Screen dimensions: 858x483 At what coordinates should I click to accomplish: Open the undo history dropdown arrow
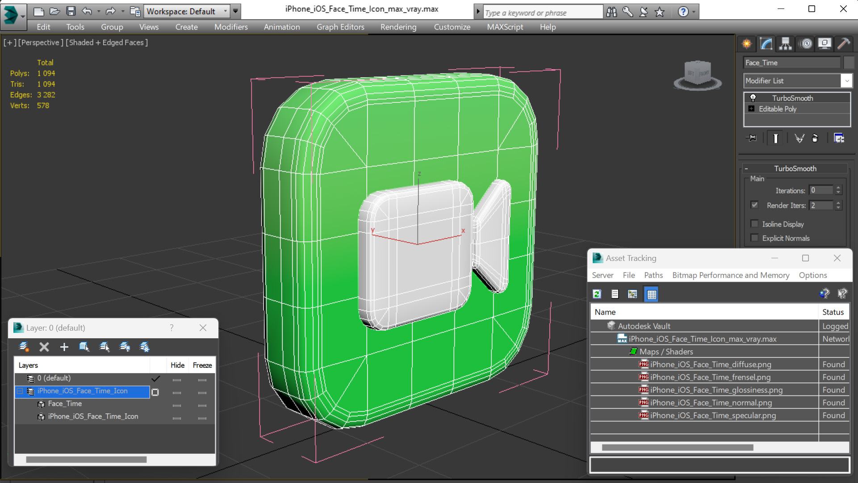(x=98, y=12)
